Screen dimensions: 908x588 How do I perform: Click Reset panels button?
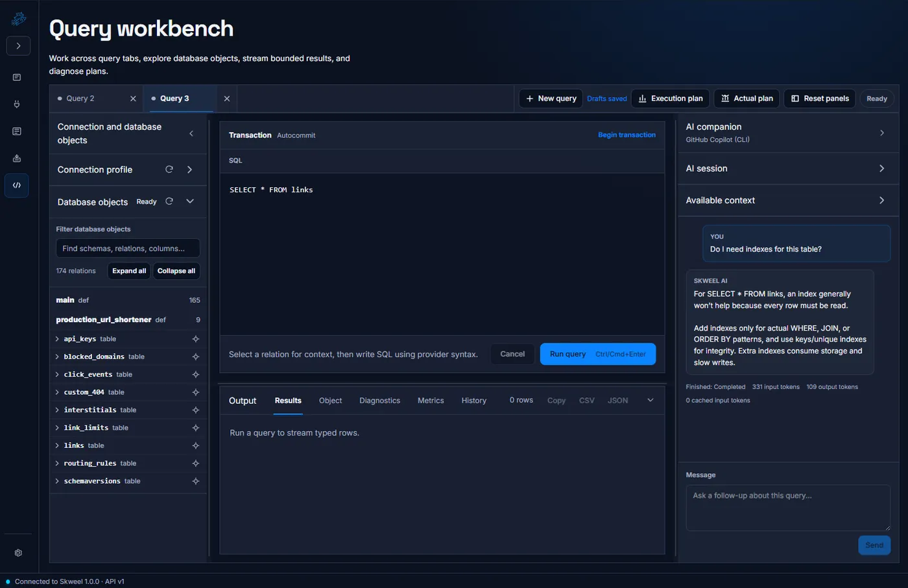pyautogui.click(x=820, y=99)
